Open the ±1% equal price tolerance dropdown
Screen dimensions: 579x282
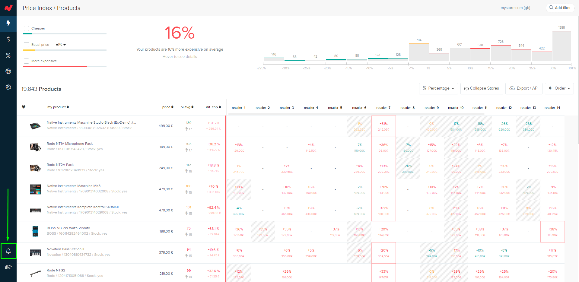pos(61,45)
